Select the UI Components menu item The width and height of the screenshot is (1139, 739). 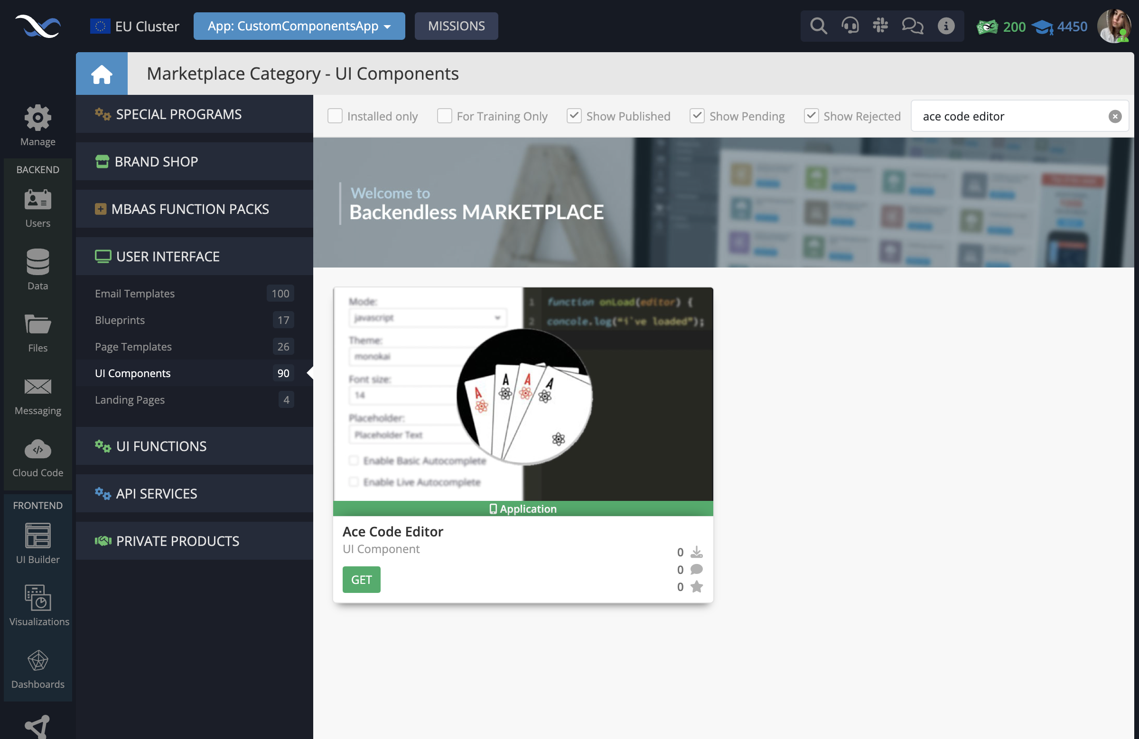click(132, 372)
